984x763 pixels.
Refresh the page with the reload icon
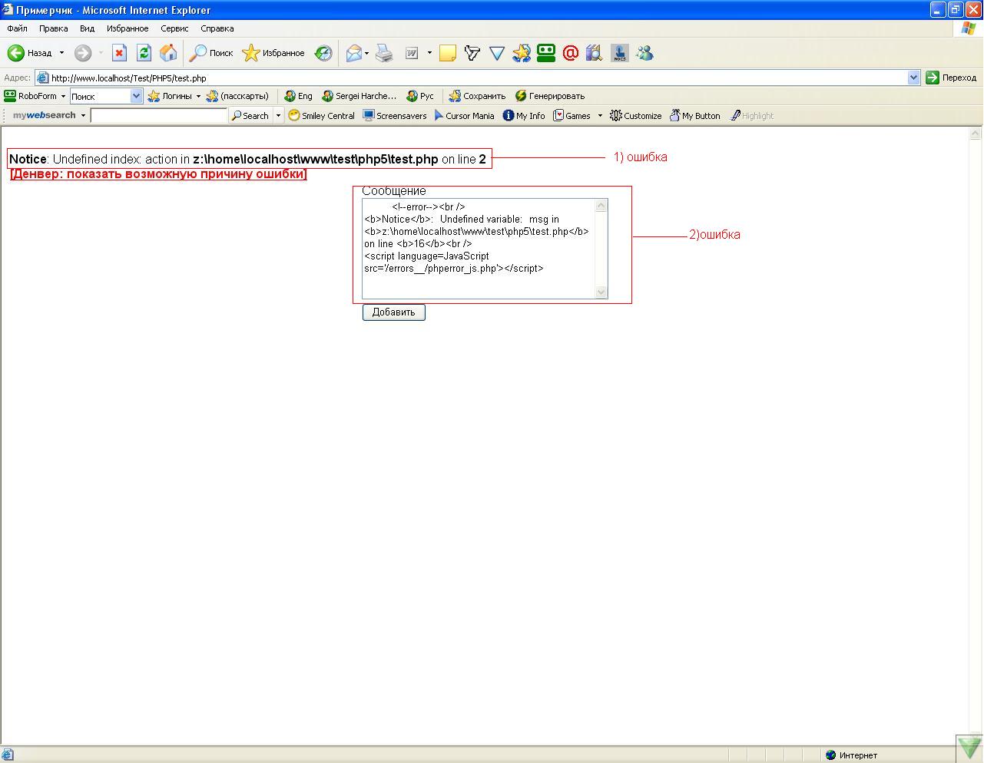(144, 53)
